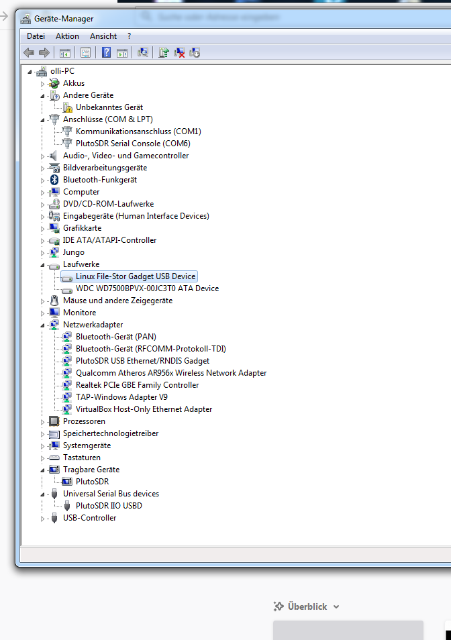The width and height of the screenshot is (451, 640).
Task: Click the Monitore display icon
Action: tap(54, 313)
